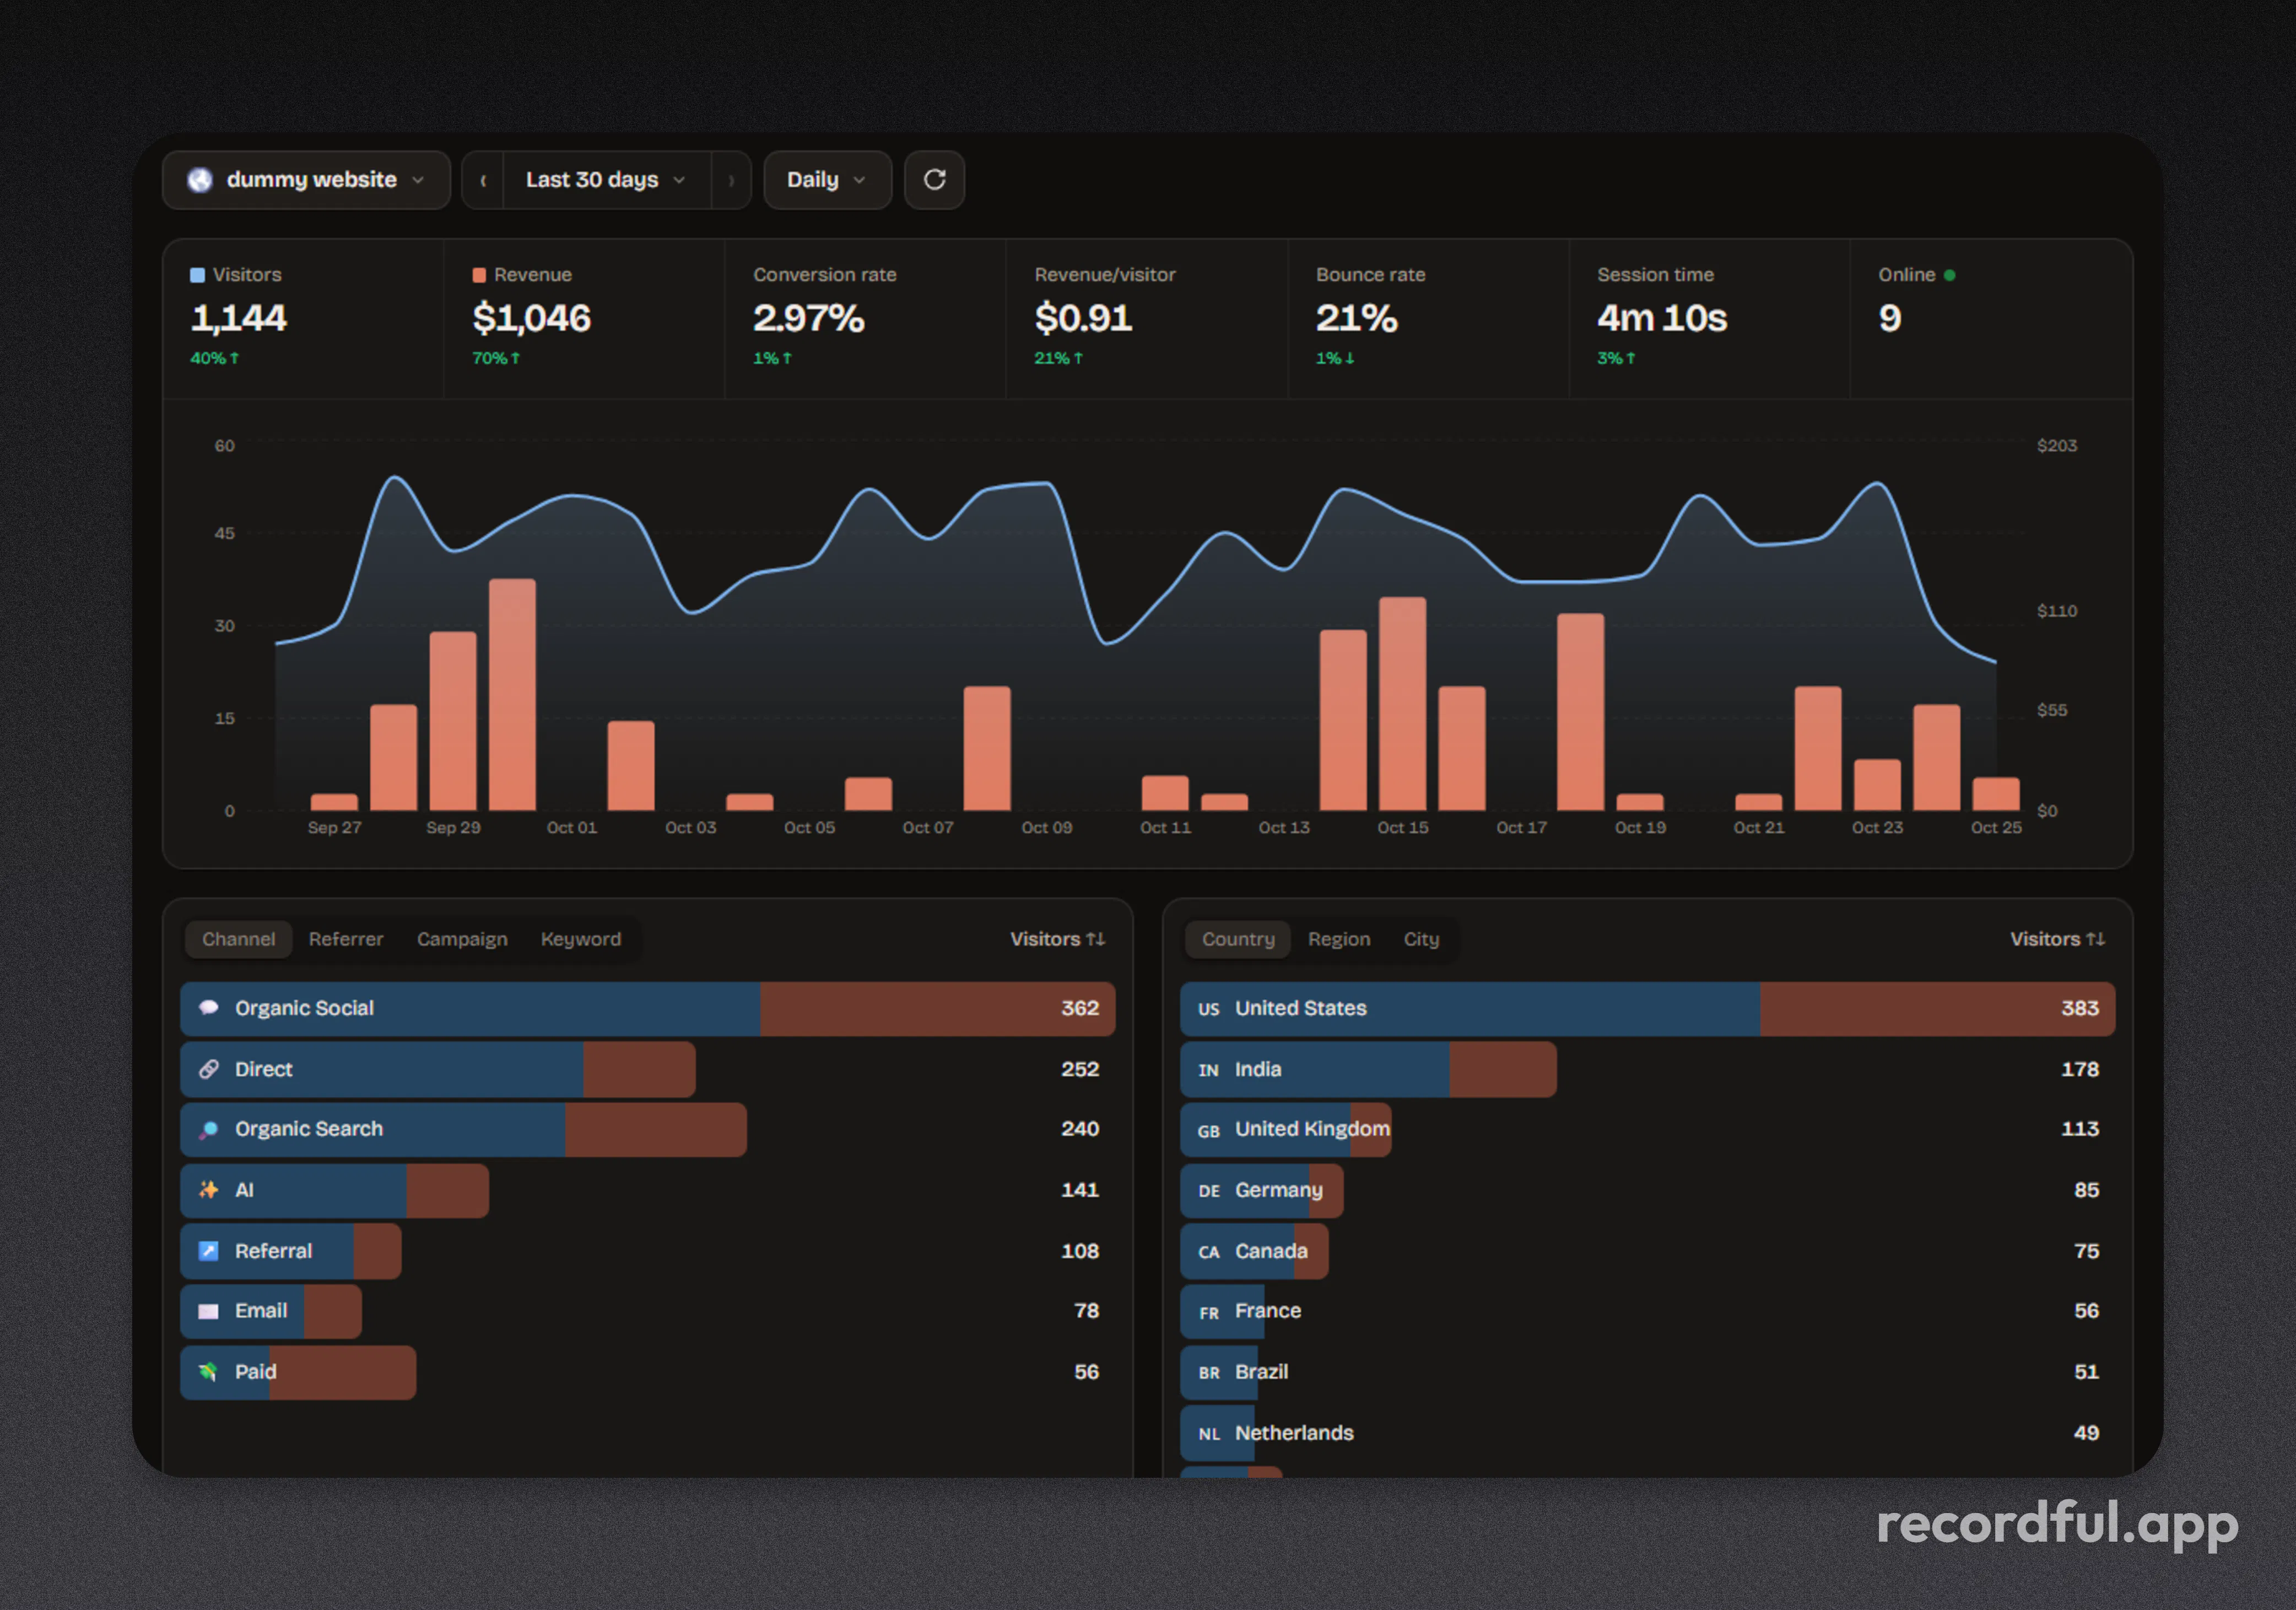
Task: Switch to the Campaign tab
Action: click(x=462, y=939)
